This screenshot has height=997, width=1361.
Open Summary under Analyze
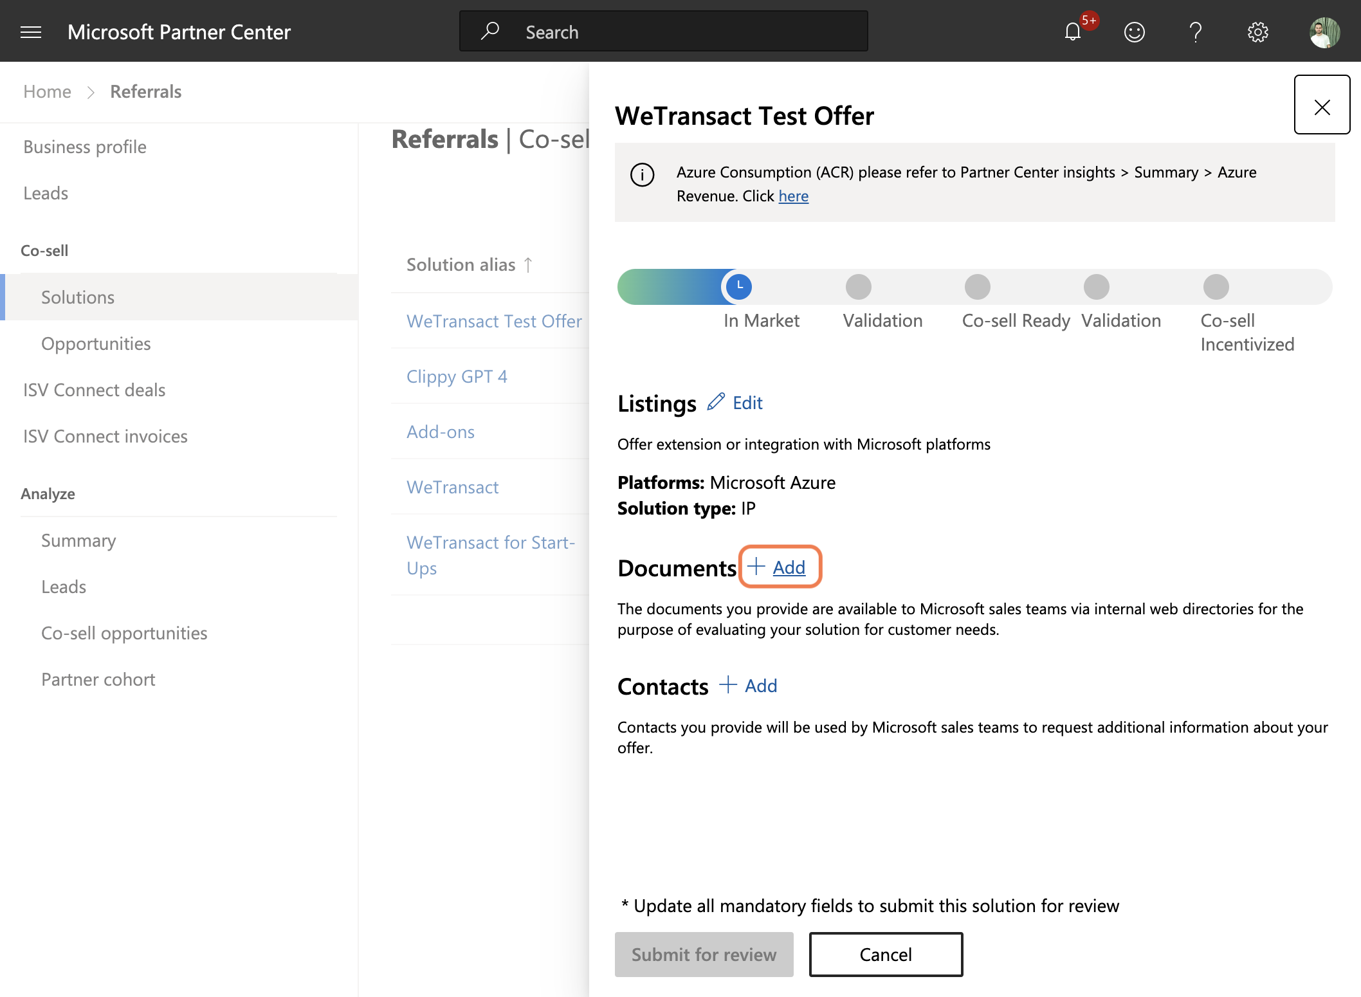click(x=78, y=540)
